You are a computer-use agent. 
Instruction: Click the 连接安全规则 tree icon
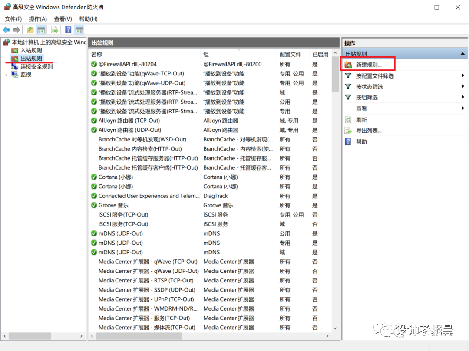[15, 66]
